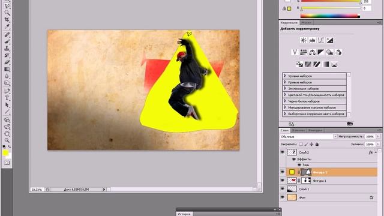Select the Eyedropper tool
Screen dimensions: 384x216
pos(7,26)
